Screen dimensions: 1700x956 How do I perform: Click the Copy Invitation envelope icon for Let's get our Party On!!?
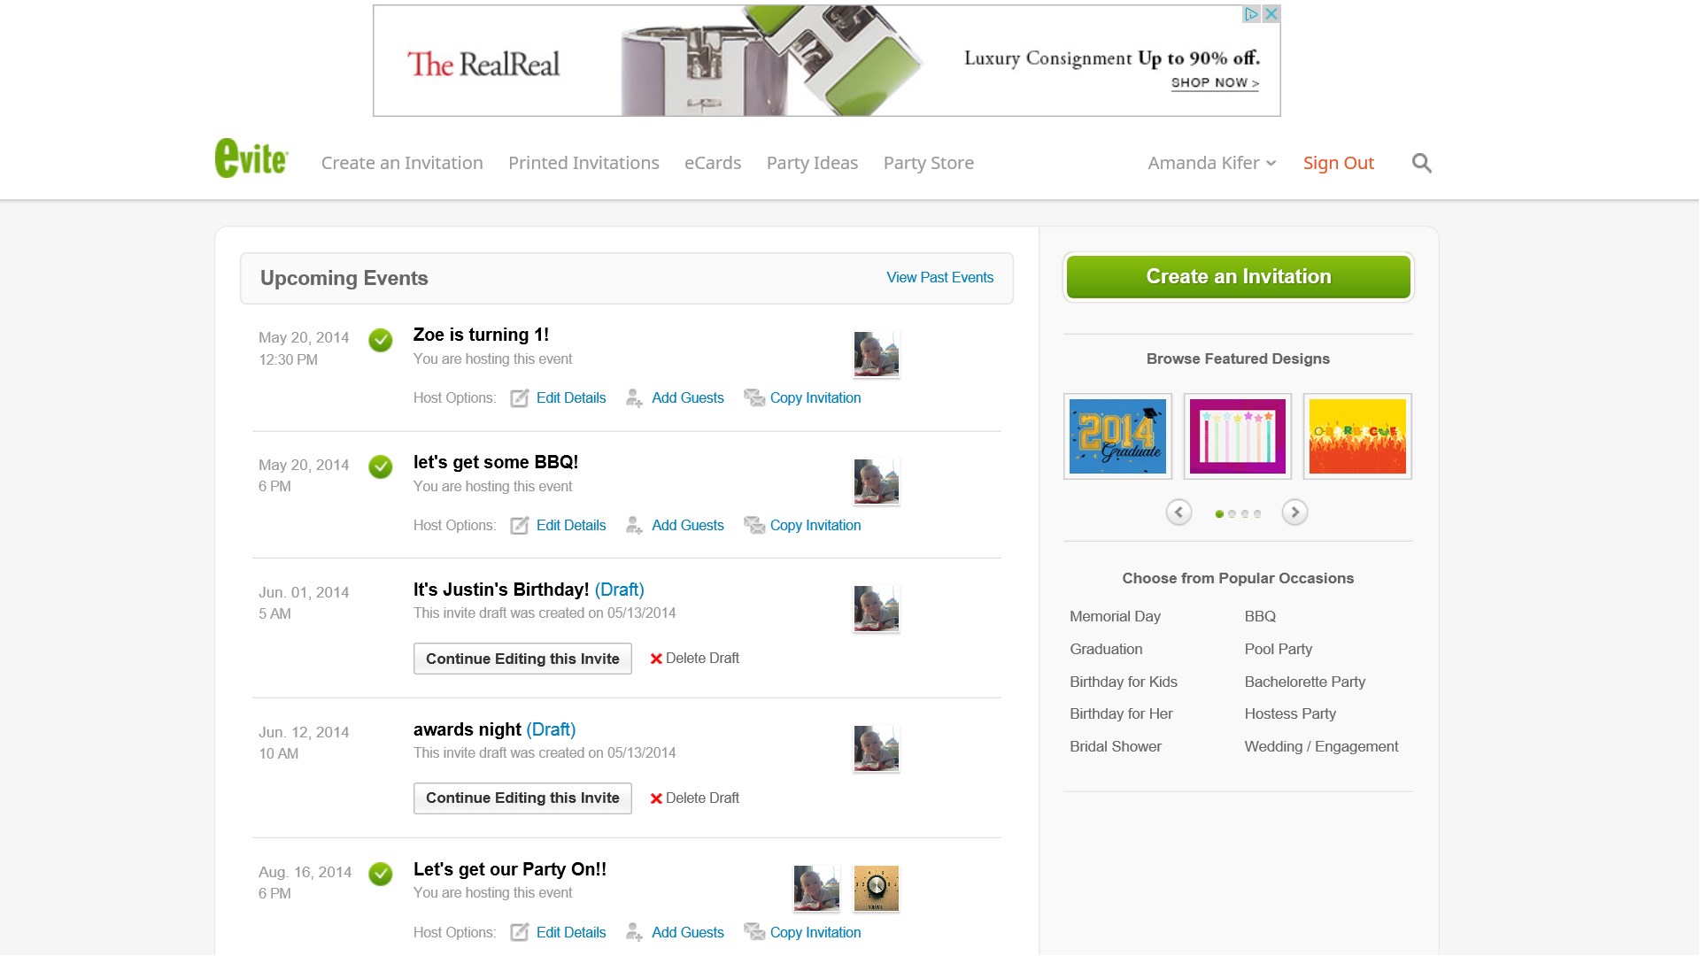pyautogui.click(x=754, y=932)
